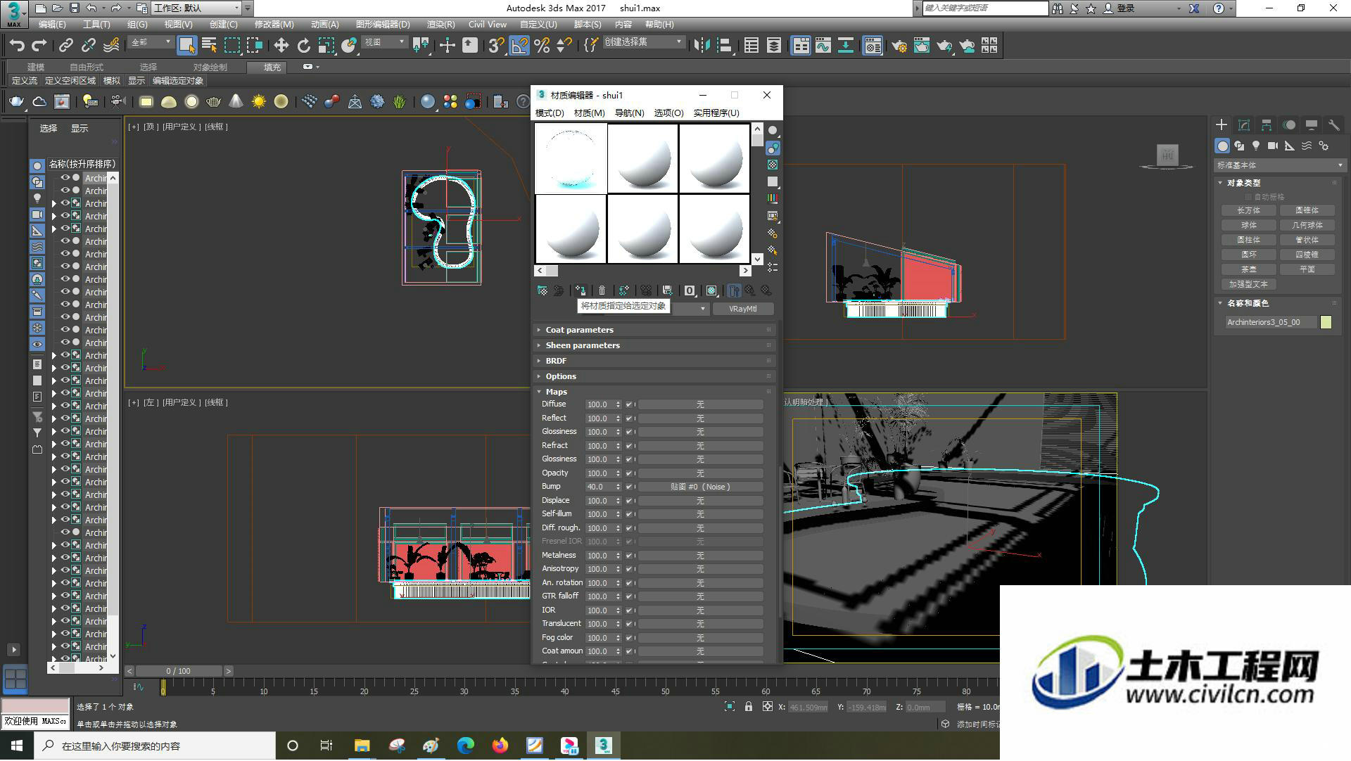Switch to the 对象绘制 ribbon tab

210,67
